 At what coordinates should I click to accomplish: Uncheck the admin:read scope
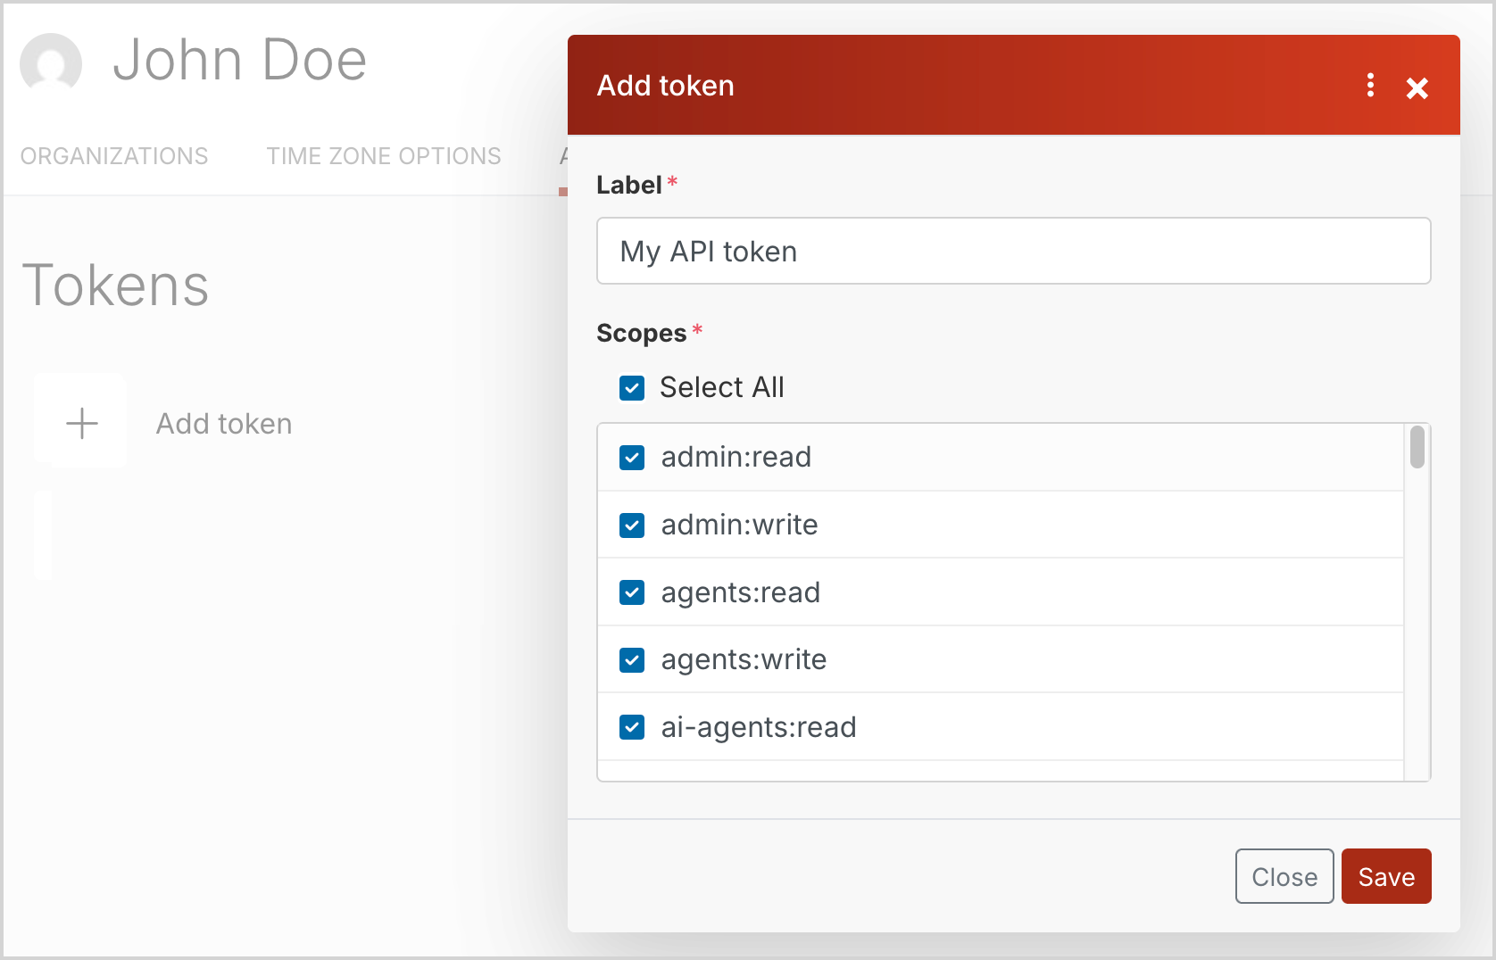(632, 458)
